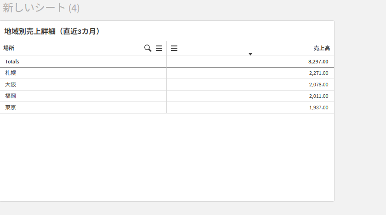This screenshot has height=215, width=386.
Task: Click the 場所 column header
Action: 9,48
